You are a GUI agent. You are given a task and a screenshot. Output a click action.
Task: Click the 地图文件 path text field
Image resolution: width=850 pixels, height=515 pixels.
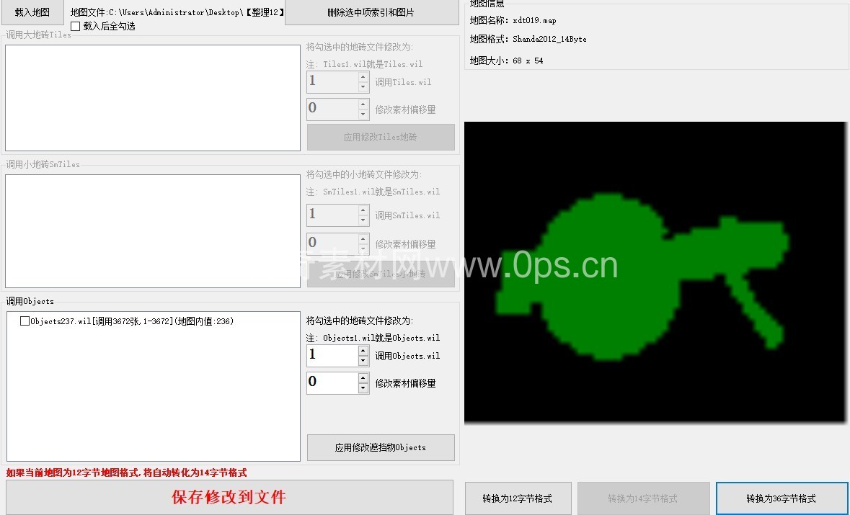pyautogui.click(x=177, y=12)
